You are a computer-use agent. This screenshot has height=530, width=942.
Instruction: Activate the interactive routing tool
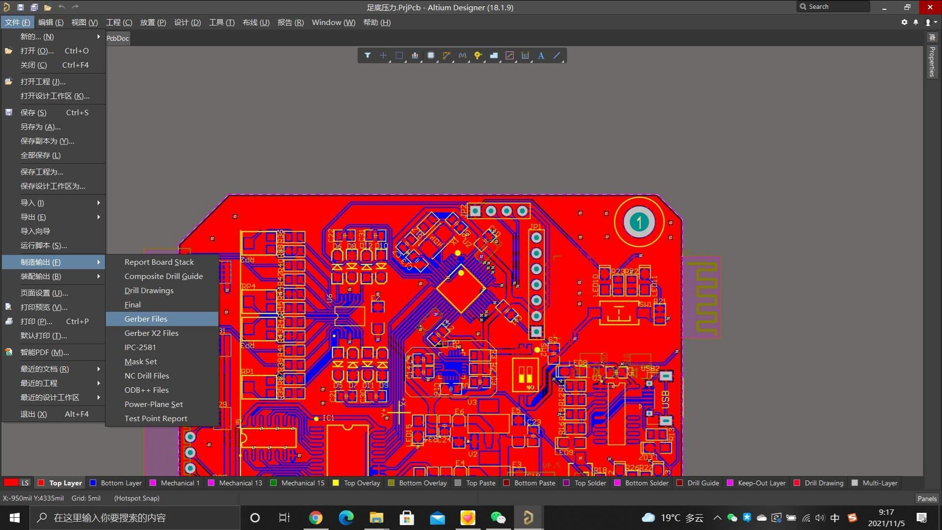tap(446, 55)
